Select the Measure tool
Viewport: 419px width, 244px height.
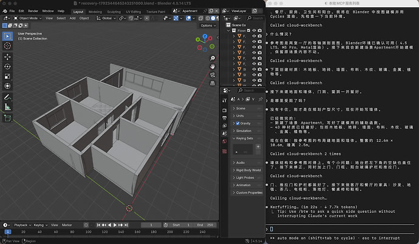(7, 107)
